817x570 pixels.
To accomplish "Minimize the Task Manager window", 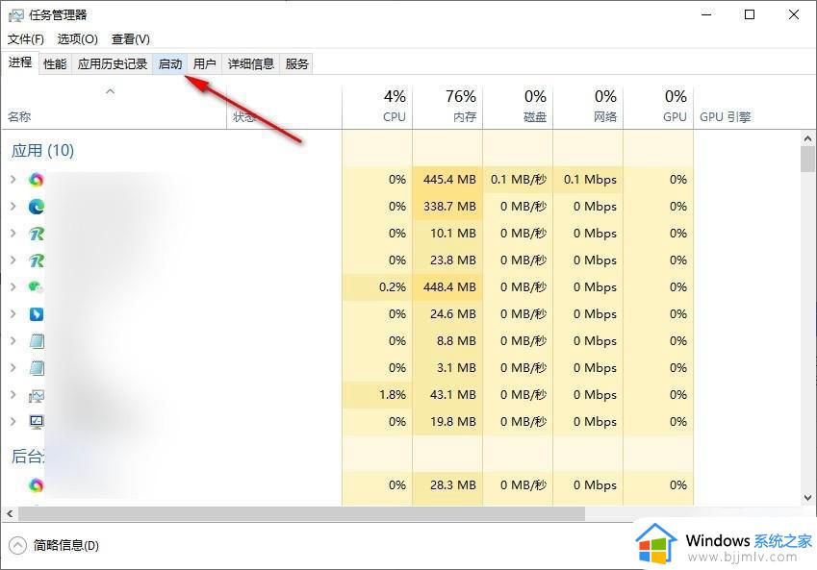I will pyautogui.click(x=706, y=14).
